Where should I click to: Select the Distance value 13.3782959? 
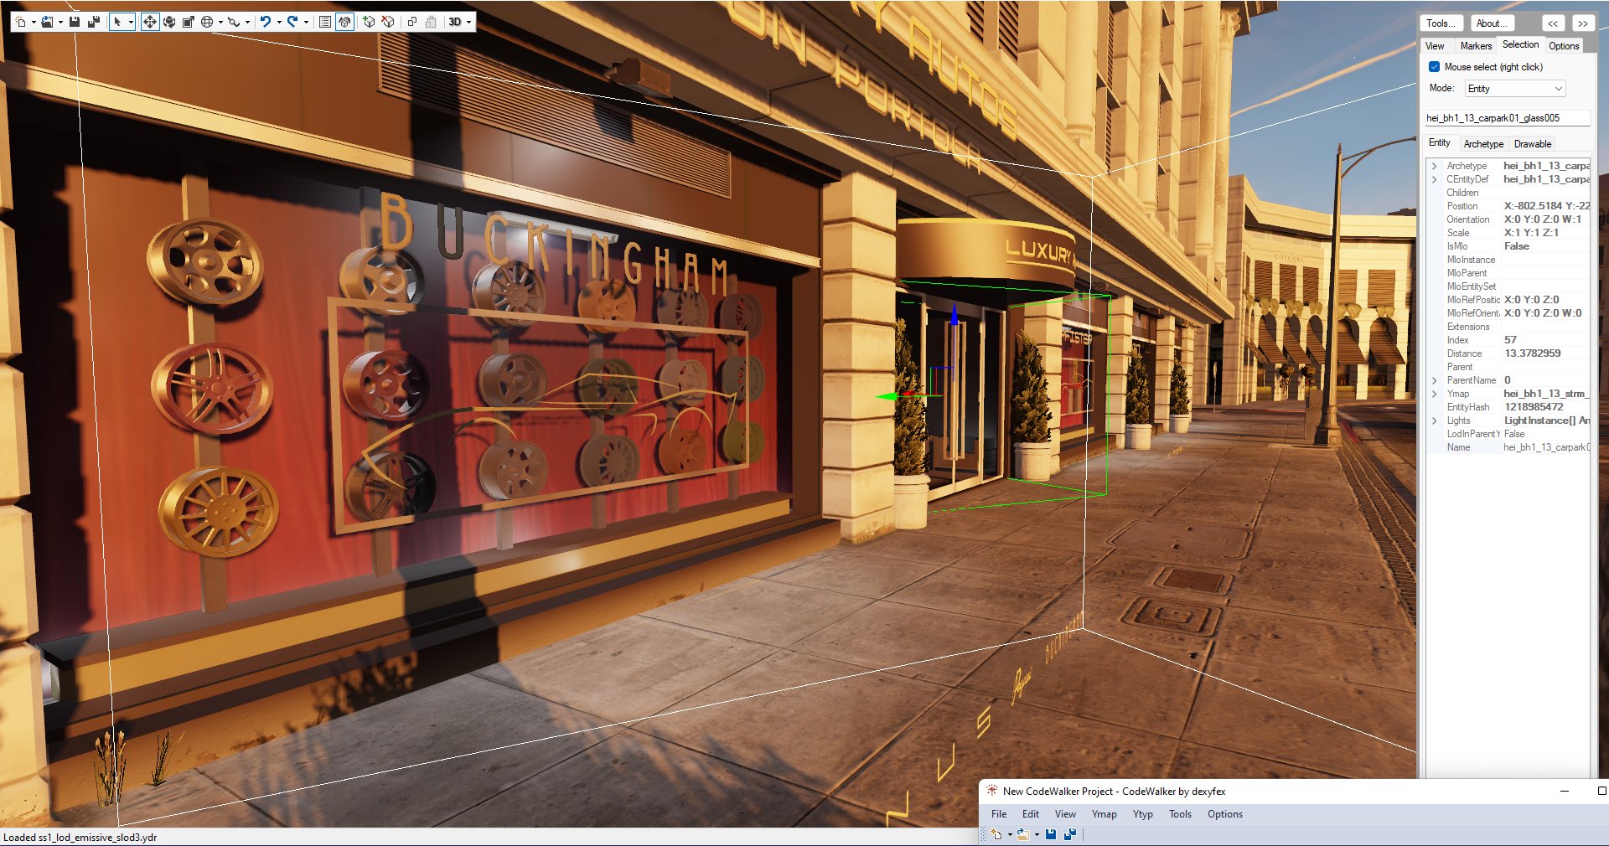pyautogui.click(x=1532, y=353)
